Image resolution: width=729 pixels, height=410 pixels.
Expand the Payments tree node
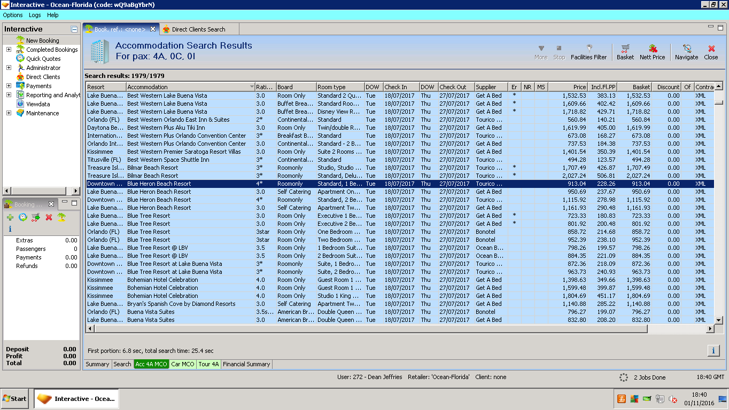[x=9, y=86]
